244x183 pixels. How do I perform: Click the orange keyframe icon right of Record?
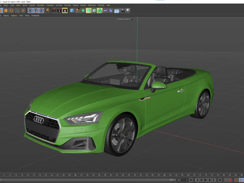pos(236,180)
